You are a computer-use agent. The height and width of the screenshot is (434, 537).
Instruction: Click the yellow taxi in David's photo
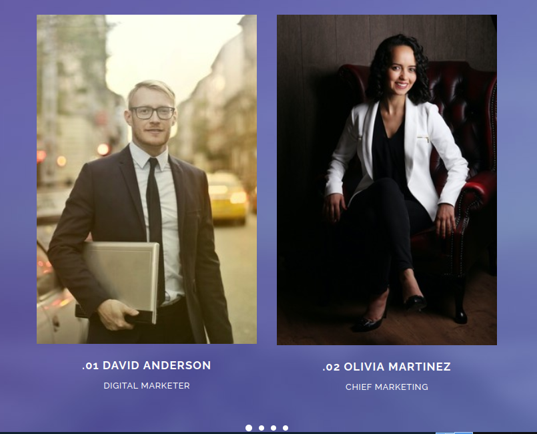[x=226, y=198]
